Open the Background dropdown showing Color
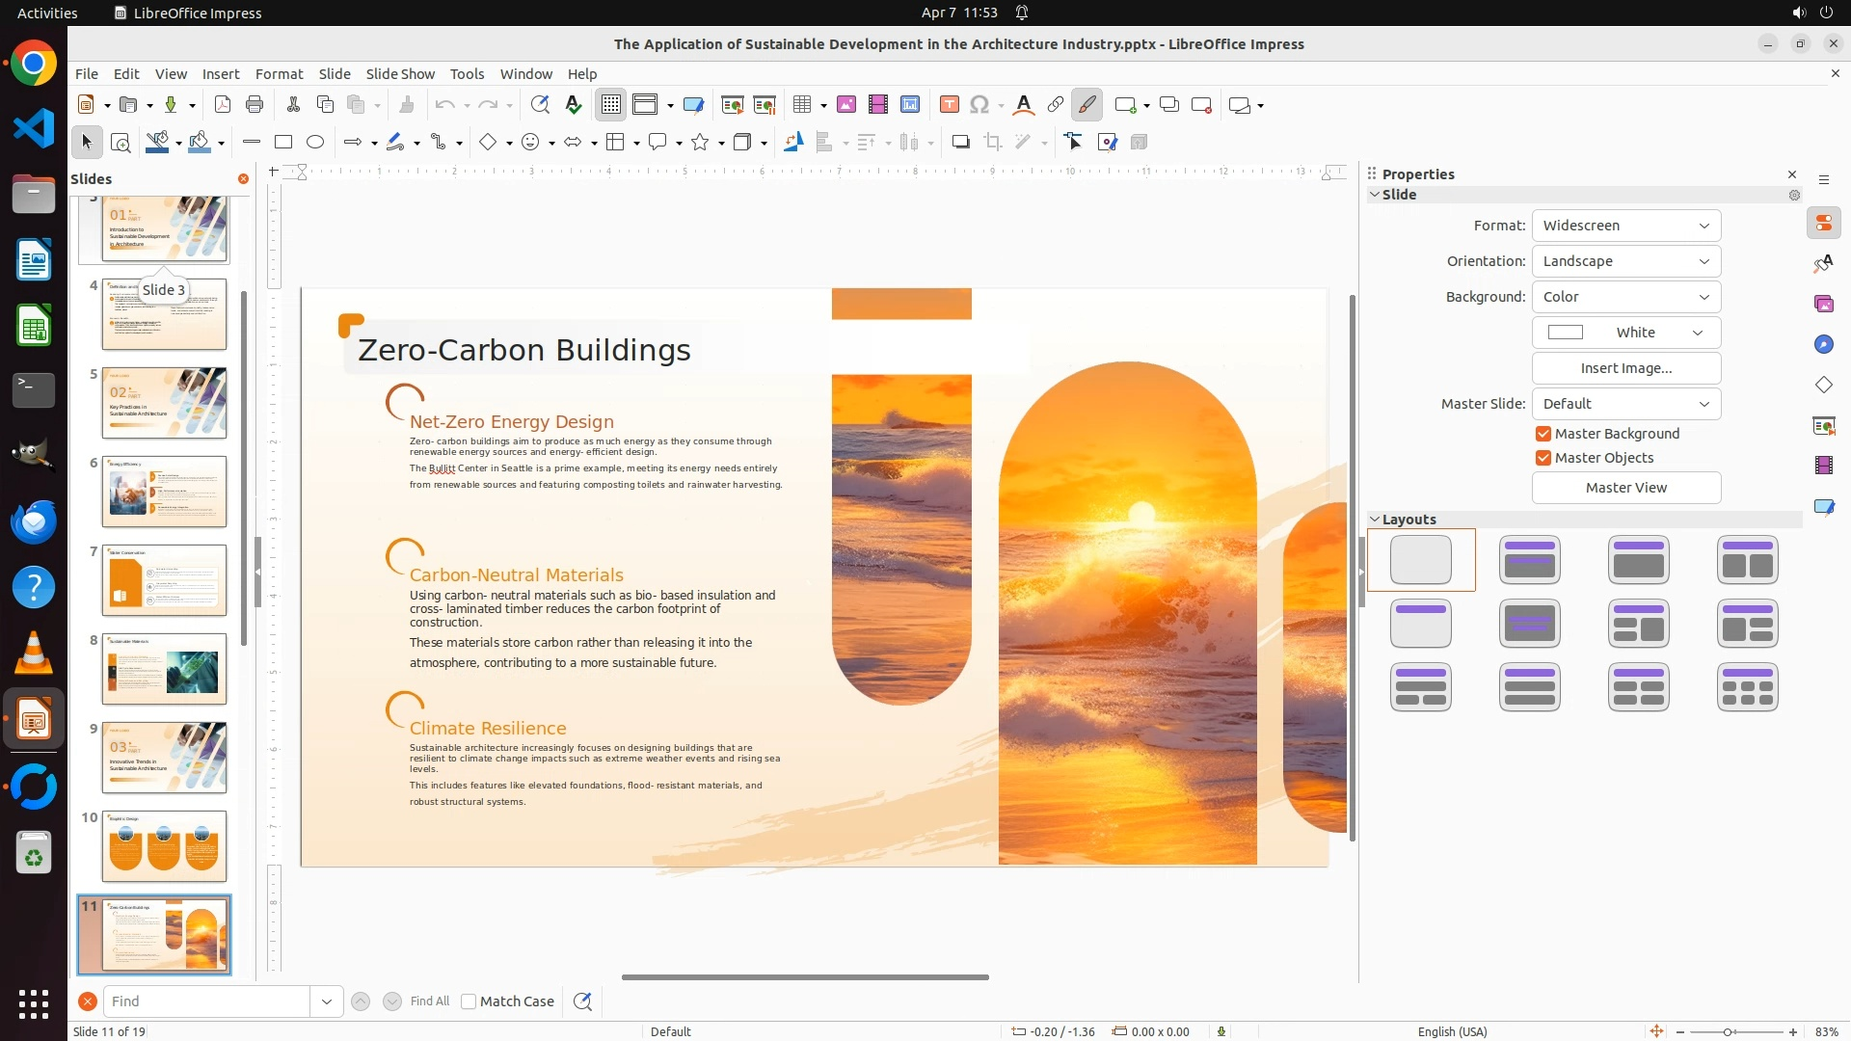The image size is (1851, 1041). click(x=1625, y=297)
